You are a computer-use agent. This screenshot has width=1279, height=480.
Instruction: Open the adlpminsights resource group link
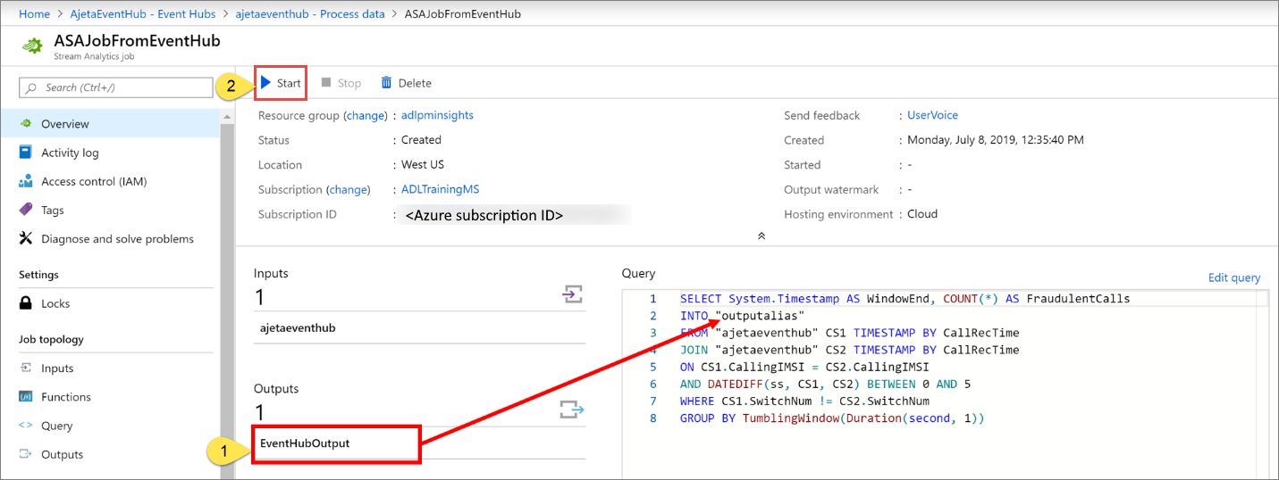438,115
